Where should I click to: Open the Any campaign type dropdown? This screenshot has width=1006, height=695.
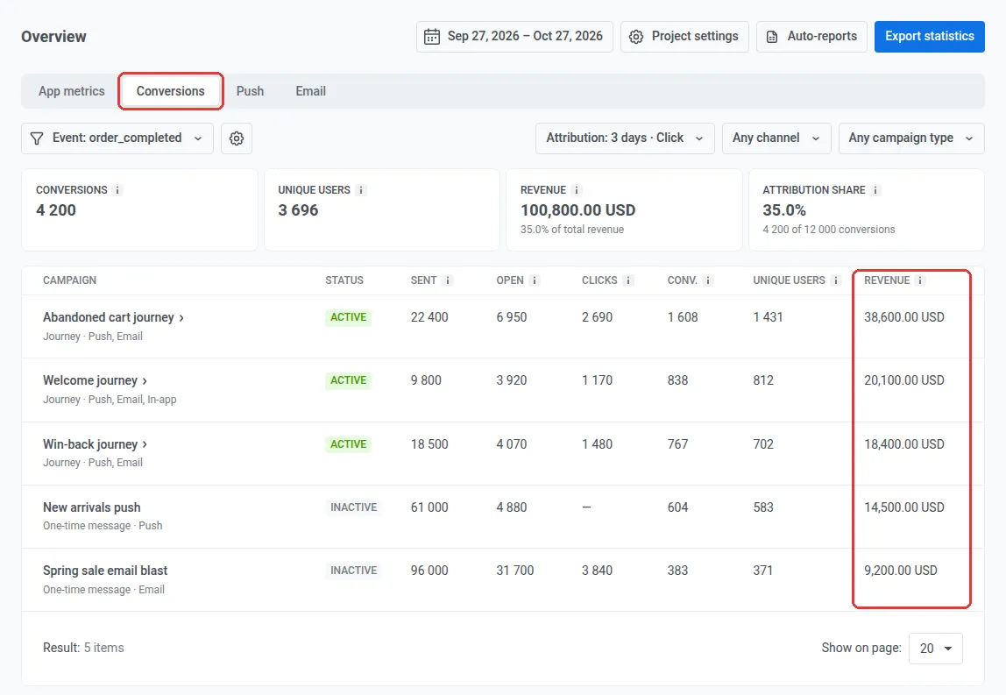point(911,138)
